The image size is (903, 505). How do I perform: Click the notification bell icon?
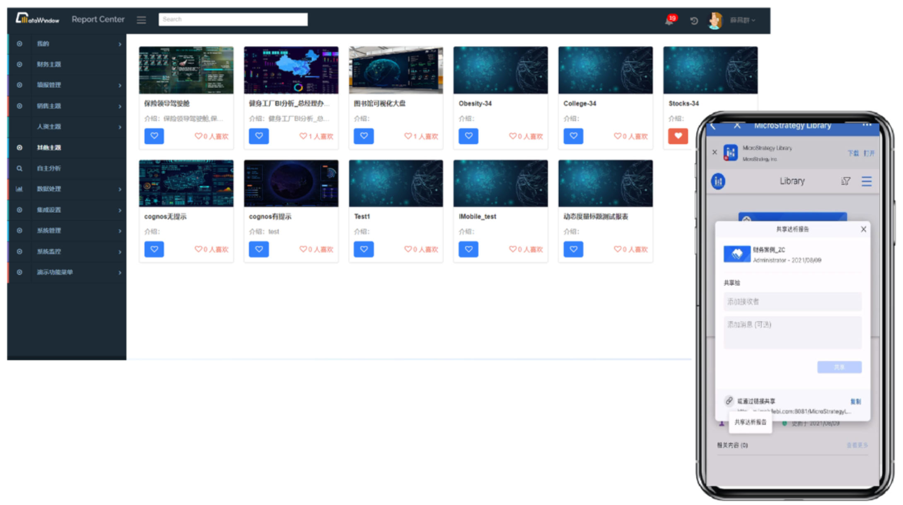coord(669,21)
